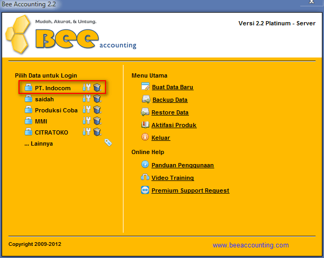Click the briefcase icon next to saidah
Viewport: 324px width, 258px height.
point(28,99)
